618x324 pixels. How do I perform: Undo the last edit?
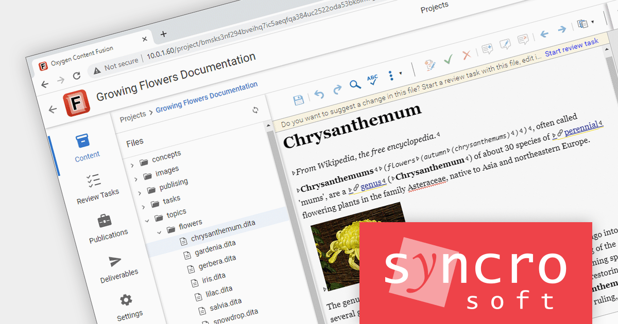(319, 94)
